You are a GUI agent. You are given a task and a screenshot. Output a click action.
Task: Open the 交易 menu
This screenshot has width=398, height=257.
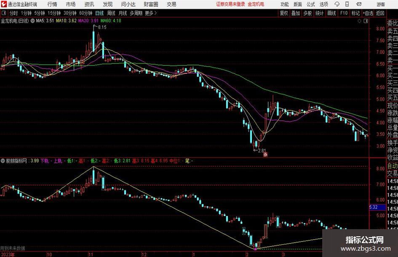coord(171,4)
